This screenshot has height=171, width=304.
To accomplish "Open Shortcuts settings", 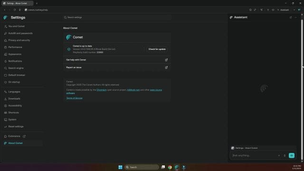I will coord(14,113).
